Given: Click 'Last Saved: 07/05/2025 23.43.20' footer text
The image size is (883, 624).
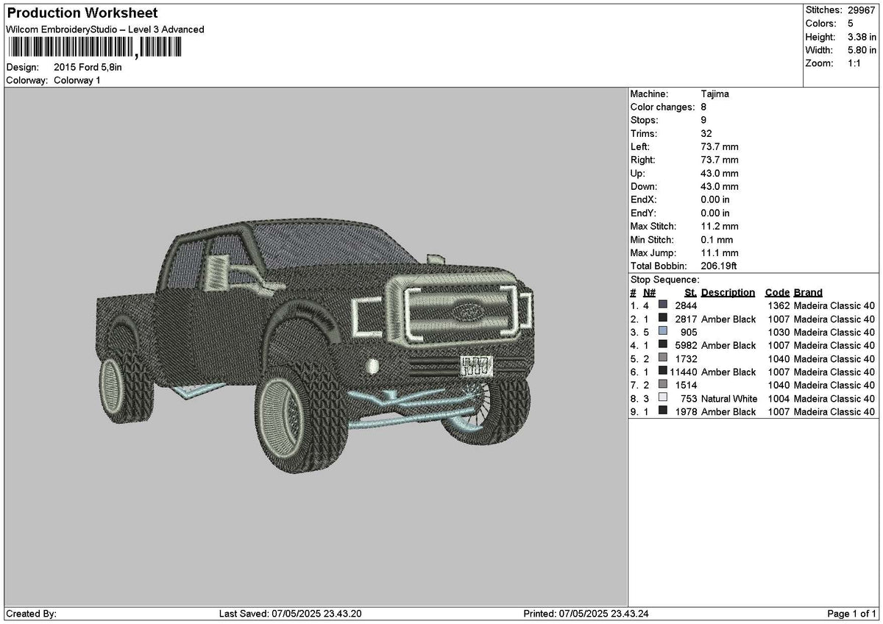Looking at the screenshot, I should coord(291,614).
